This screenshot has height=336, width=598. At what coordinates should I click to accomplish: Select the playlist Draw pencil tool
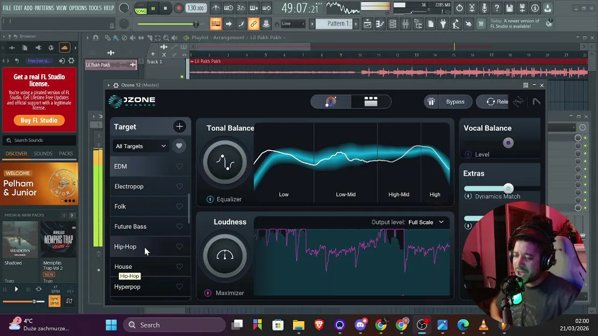tap(108, 38)
